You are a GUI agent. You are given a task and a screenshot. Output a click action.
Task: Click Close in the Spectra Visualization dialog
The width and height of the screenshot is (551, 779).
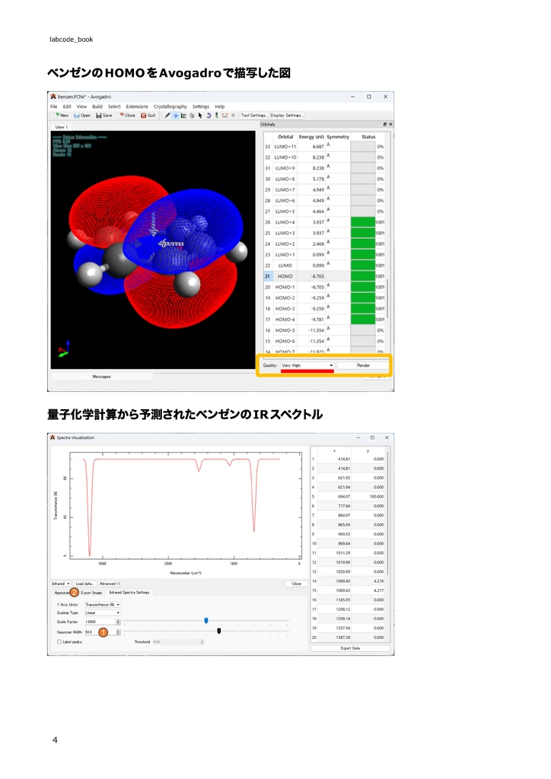[297, 583]
